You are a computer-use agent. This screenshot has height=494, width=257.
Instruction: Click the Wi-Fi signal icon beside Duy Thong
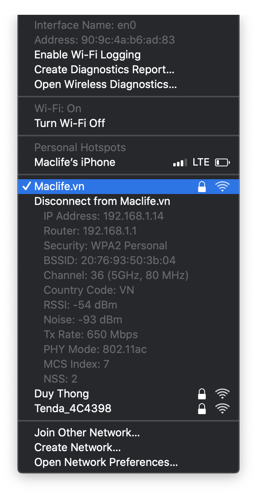(222, 393)
